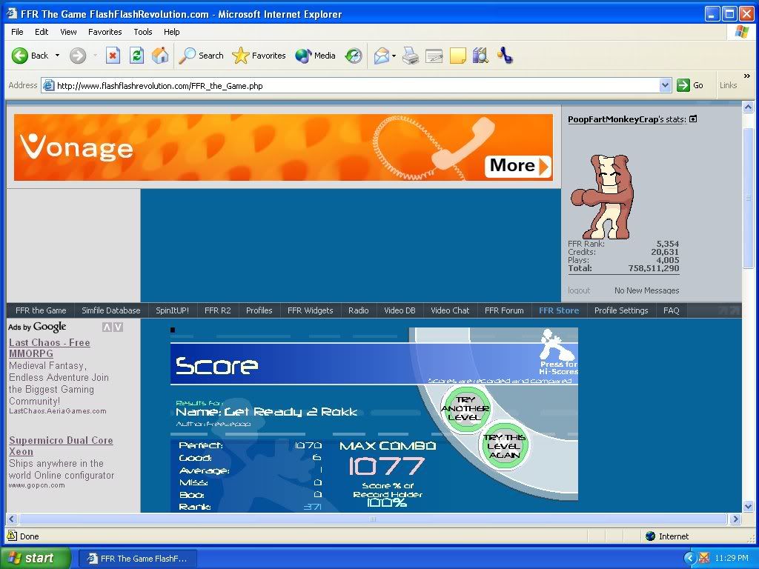
Task: Switch to the Simfile Database tab
Action: point(111,310)
